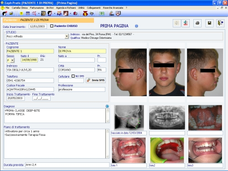The image size is (228, 171).
Task: Click the handshake toolbar icon
Action: click(x=92, y=14)
